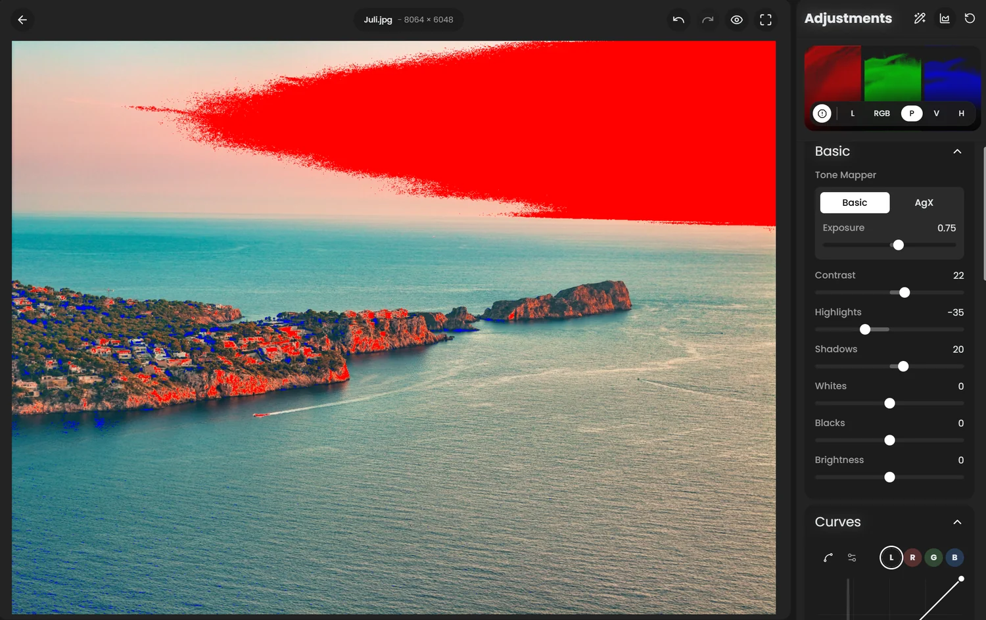Viewport: 986px width, 620px height.
Task: Select the parametric curve sliders icon
Action: [852, 558]
